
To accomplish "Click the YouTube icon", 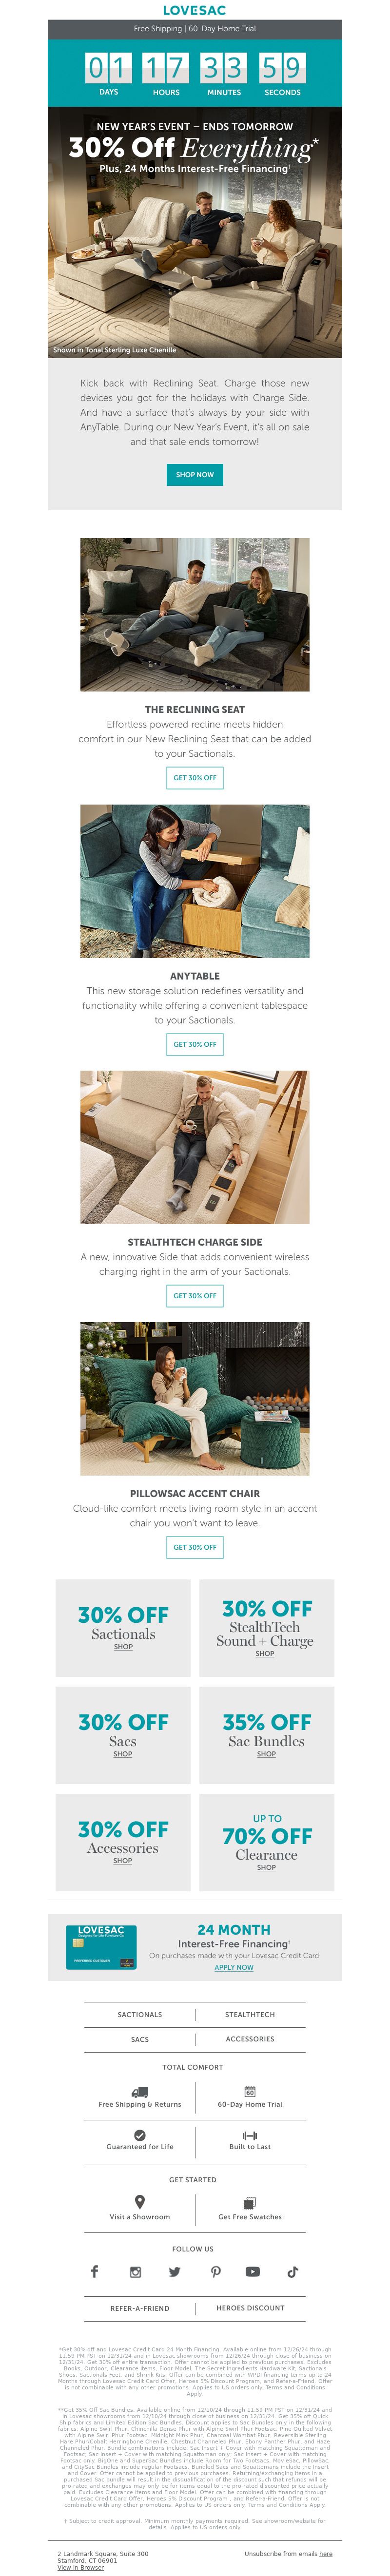I will 253,2271.
